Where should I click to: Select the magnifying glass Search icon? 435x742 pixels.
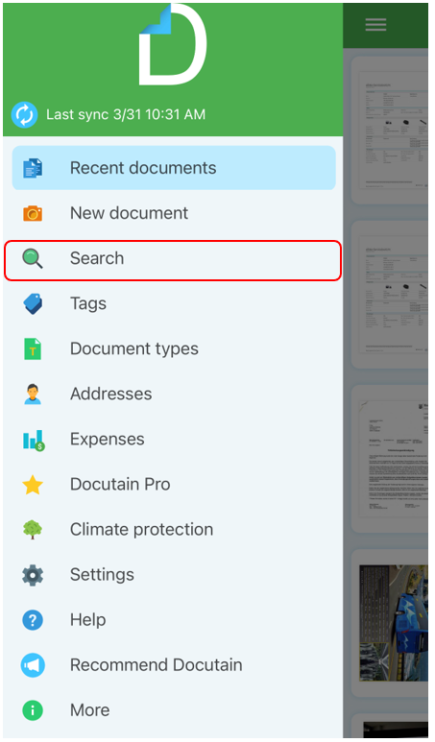tap(33, 259)
